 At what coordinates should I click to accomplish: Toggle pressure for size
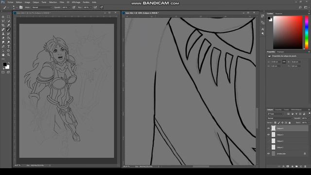(x=102, y=7)
